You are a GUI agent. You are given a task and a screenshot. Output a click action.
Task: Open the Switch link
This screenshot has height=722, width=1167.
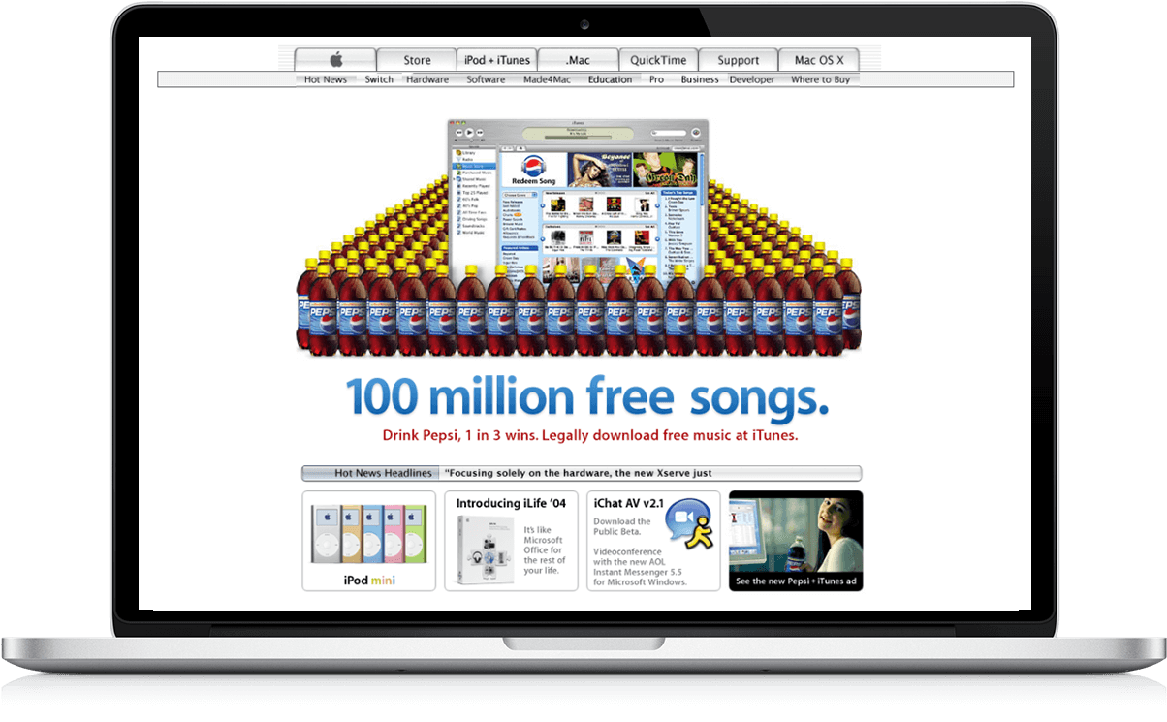pyautogui.click(x=379, y=79)
